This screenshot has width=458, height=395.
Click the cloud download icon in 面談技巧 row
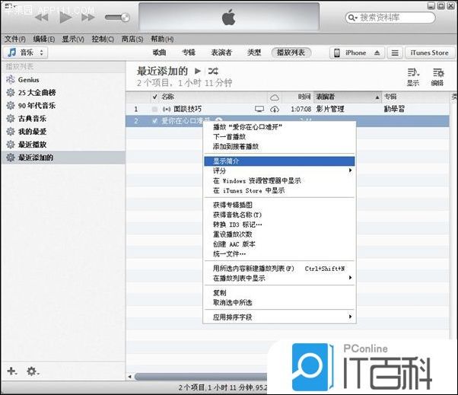[x=275, y=110]
